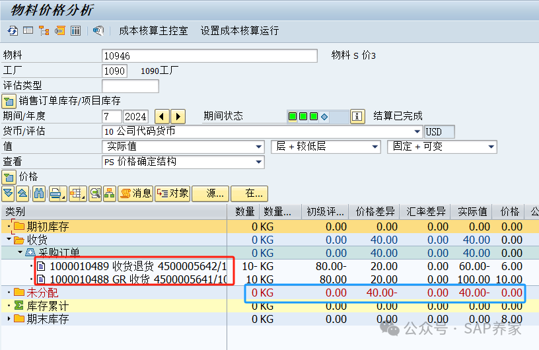Click the layout selection grid icon
The width and height of the screenshot is (539, 350).
click(77, 193)
